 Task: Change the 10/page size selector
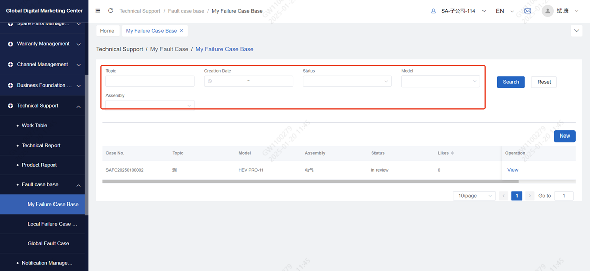474,196
